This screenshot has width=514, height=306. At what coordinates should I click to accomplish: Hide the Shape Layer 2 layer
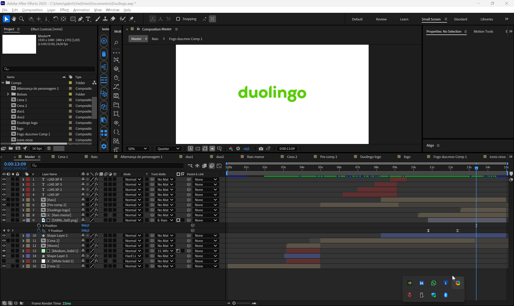pos(4,236)
